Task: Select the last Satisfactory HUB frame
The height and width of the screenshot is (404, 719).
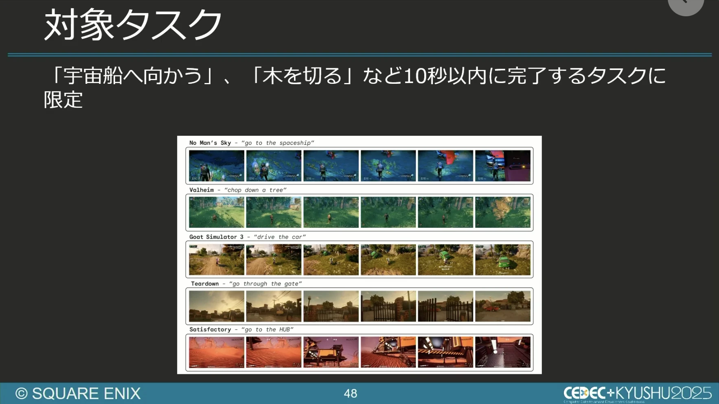Action: point(502,352)
